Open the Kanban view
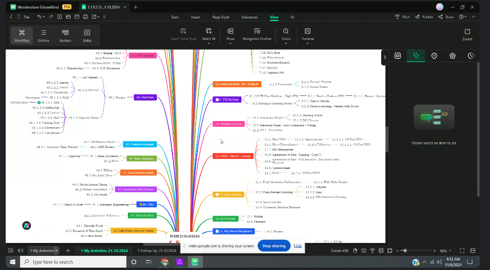Viewport: 490px width, 270px height. tap(65, 36)
